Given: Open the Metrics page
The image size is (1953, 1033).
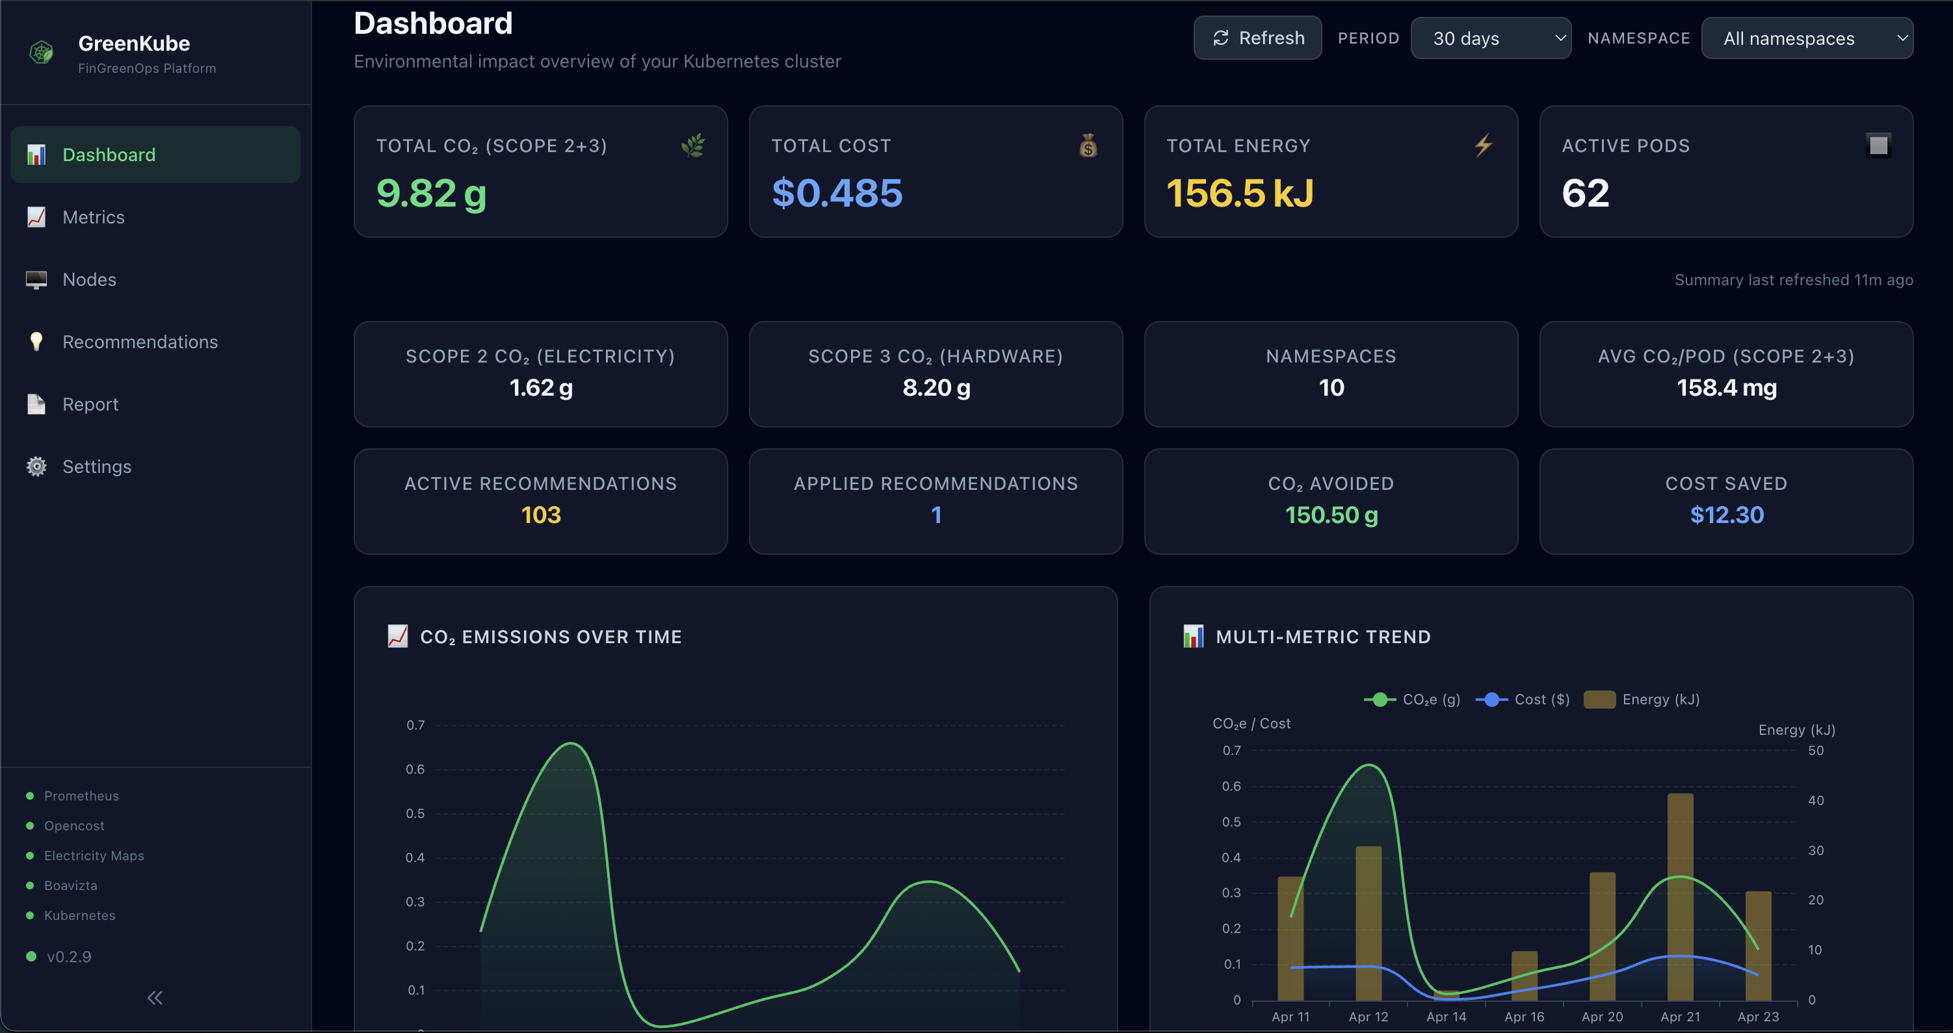Looking at the screenshot, I should (x=155, y=217).
